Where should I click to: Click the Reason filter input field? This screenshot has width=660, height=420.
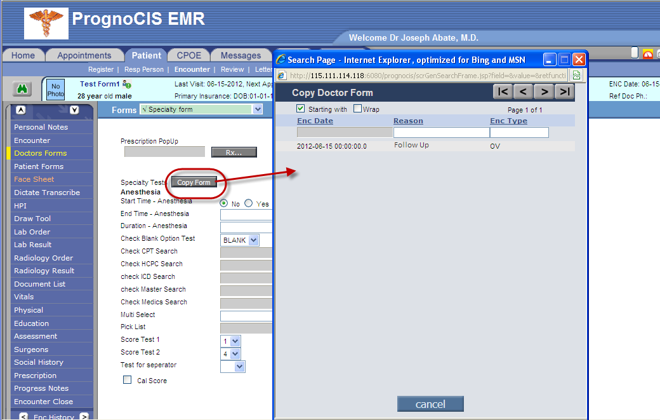click(x=442, y=132)
